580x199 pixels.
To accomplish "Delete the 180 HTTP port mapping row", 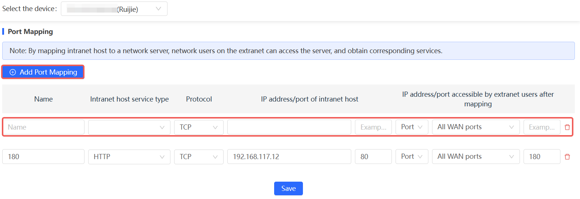I will coord(567,157).
